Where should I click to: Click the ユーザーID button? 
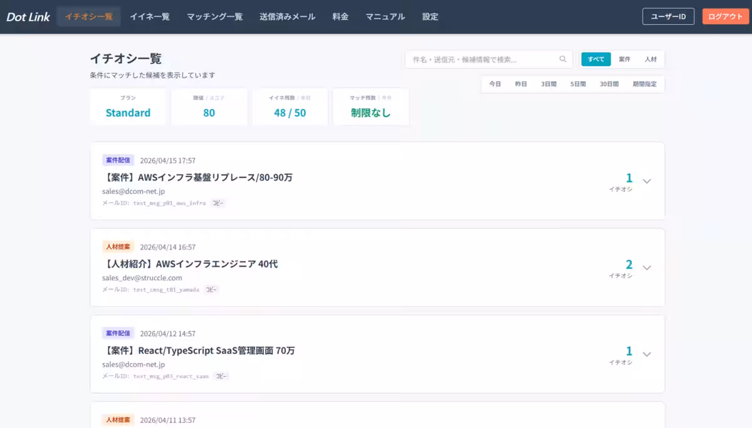coord(668,17)
